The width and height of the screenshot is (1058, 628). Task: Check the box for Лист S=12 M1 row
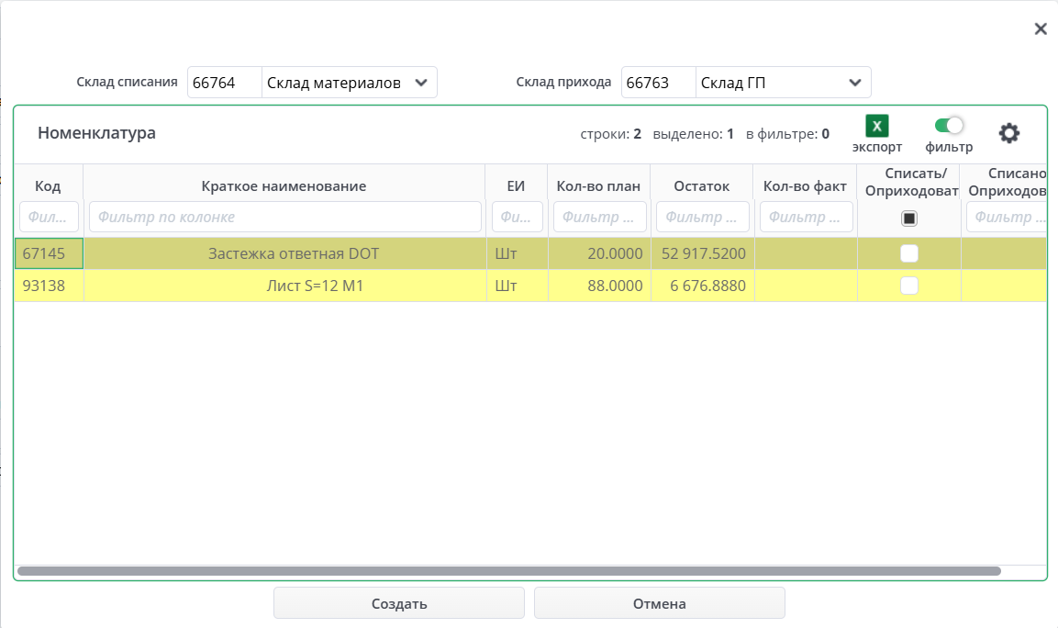[x=908, y=286]
